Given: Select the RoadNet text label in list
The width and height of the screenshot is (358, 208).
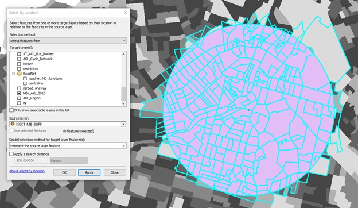Looking at the screenshot, I should pyautogui.click(x=29, y=74).
